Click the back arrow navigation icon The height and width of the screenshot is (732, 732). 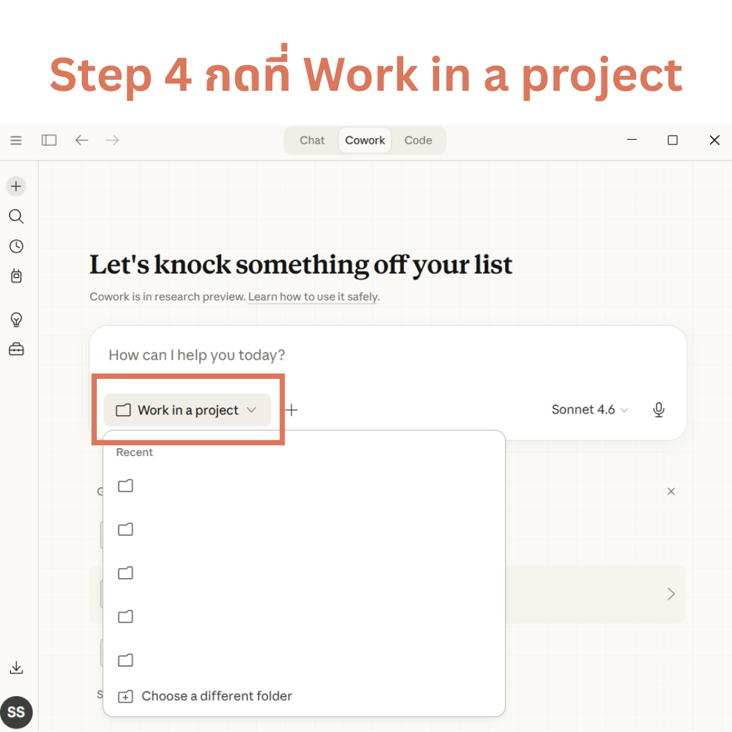pos(82,140)
